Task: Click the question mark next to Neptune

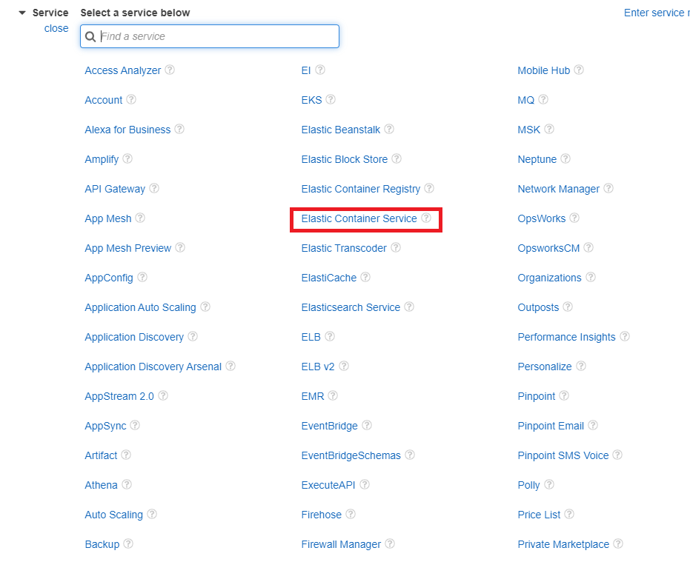Action: [x=565, y=158]
